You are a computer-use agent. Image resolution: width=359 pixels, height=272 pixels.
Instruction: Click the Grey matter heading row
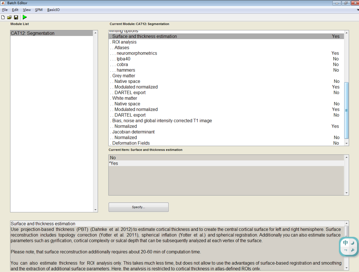pos(226,76)
